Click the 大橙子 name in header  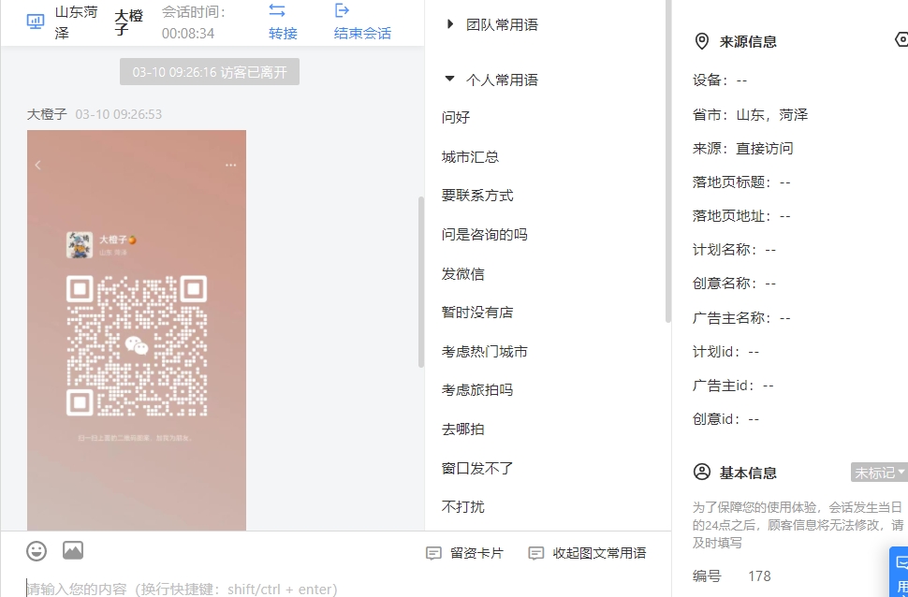pyautogui.click(x=128, y=22)
